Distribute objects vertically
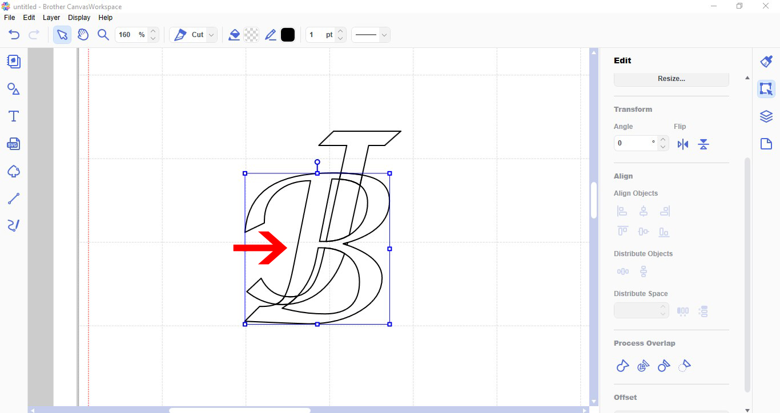780x413 pixels. 644,272
